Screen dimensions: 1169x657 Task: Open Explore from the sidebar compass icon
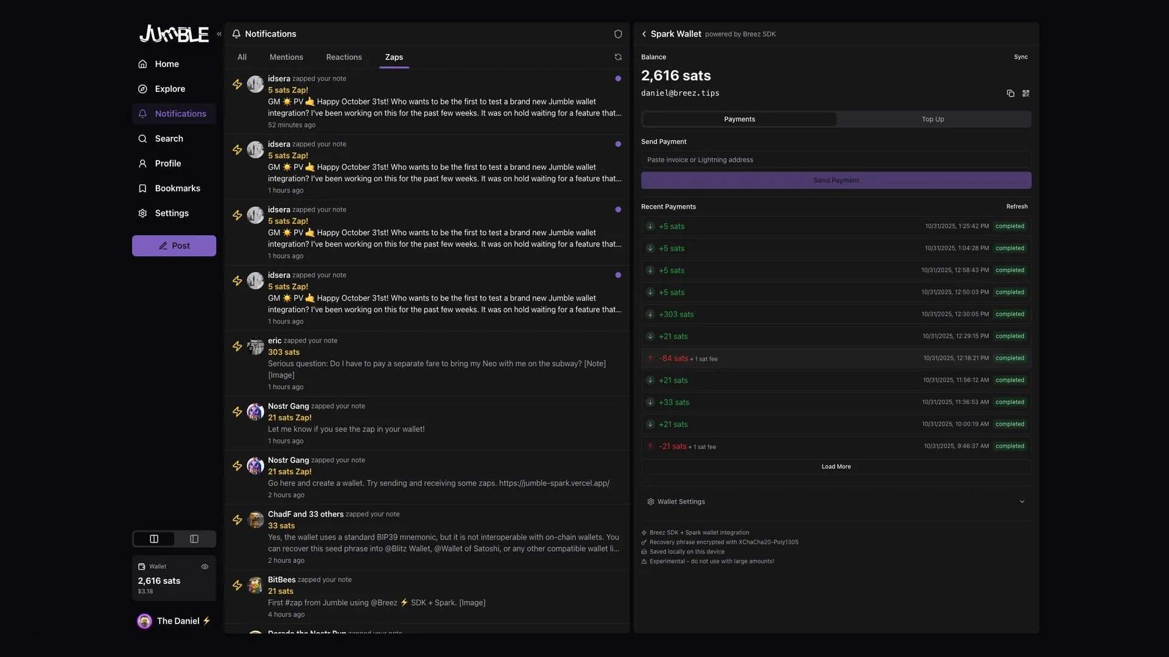point(142,89)
